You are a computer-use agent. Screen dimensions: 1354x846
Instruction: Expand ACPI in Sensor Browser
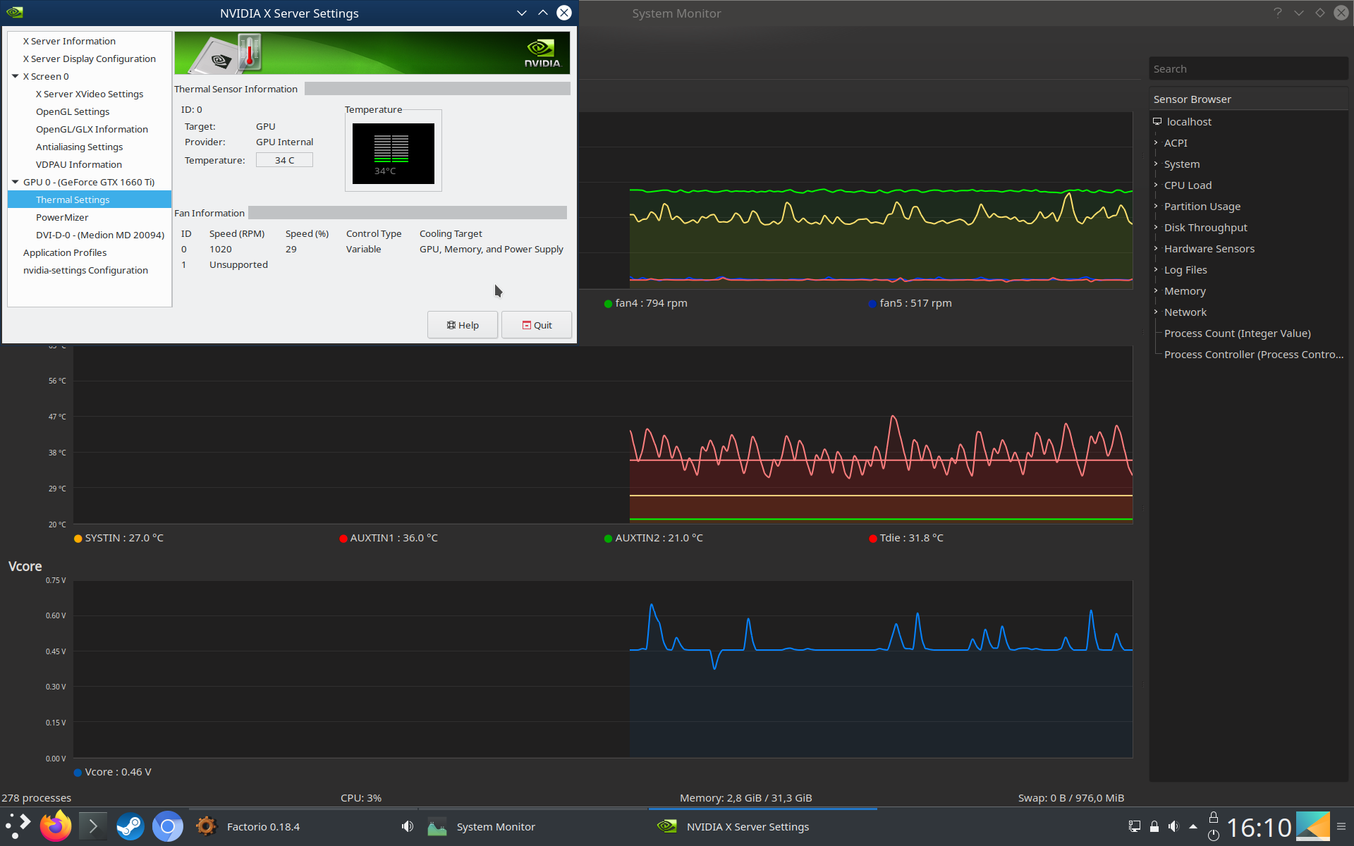pyautogui.click(x=1156, y=142)
